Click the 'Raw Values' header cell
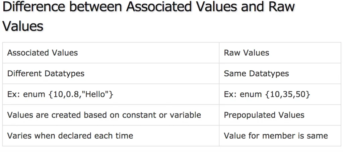Screen dimensions: 343x152 (x=246, y=53)
